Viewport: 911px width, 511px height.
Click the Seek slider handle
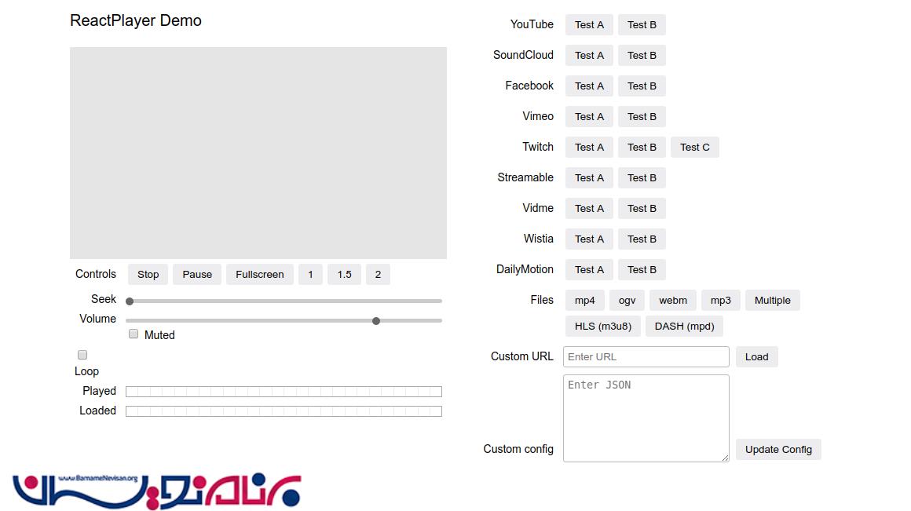point(130,301)
